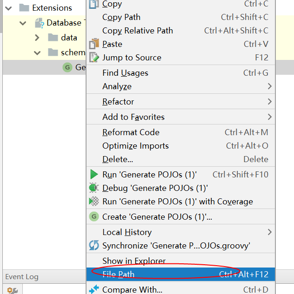The image size is (294, 294).
Task: Select File Path menu entry
Action: 118,274
